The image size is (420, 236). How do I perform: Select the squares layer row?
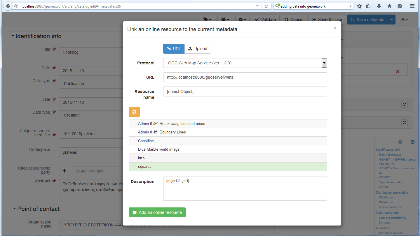coord(228,167)
